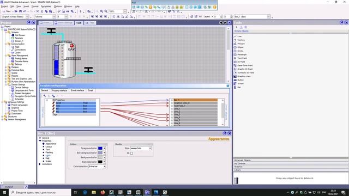Open Firefox from the taskbar
This screenshot has height=196, width=349.
[103, 192]
